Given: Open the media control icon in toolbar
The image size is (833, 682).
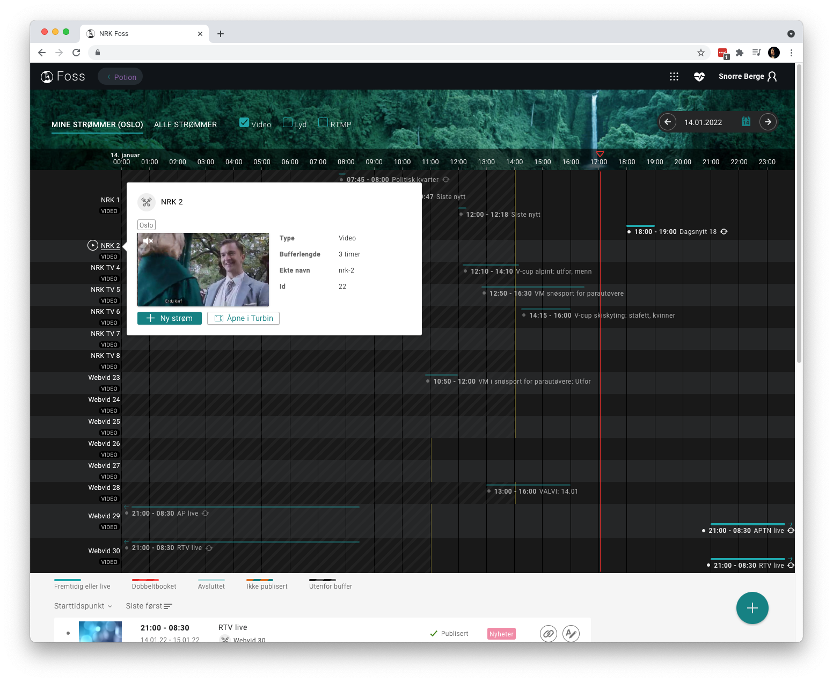Looking at the screenshot, I should tap(756, 53).
